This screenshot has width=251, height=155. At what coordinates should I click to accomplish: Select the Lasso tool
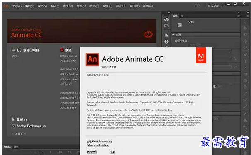245,47
